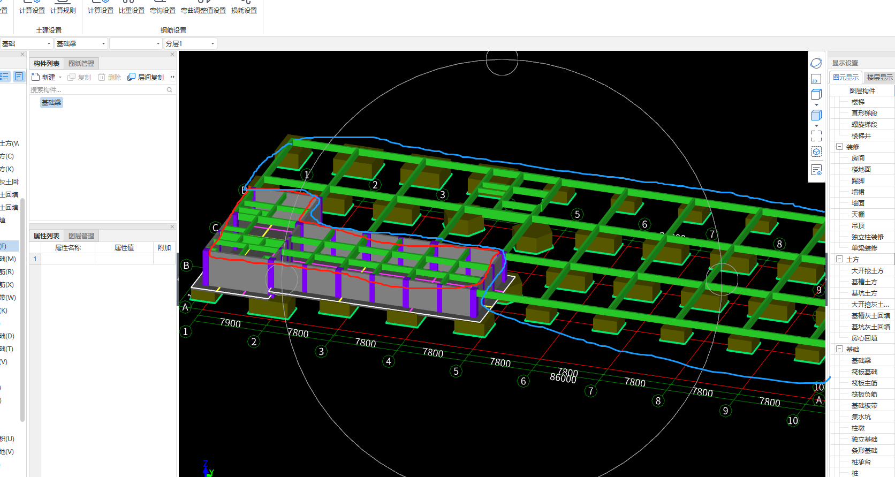Collapse the 装修 tree node
Screen dimensions: 895x477
pos(840,147)
